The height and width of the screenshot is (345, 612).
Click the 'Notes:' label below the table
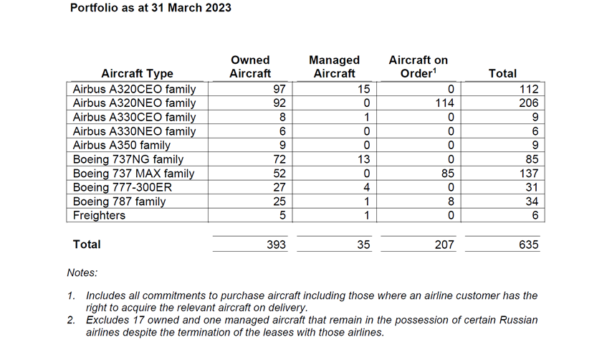(x=82, y=273)
